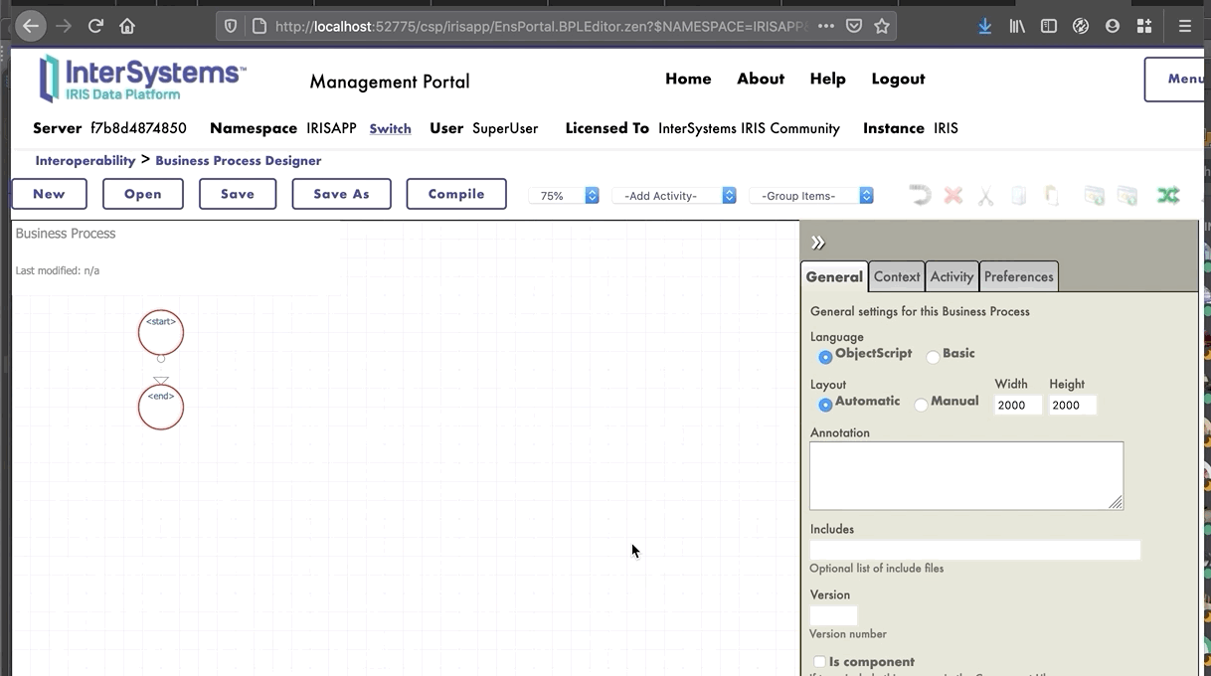
Task: Click the Includes input field
Action: coord(974,550)
